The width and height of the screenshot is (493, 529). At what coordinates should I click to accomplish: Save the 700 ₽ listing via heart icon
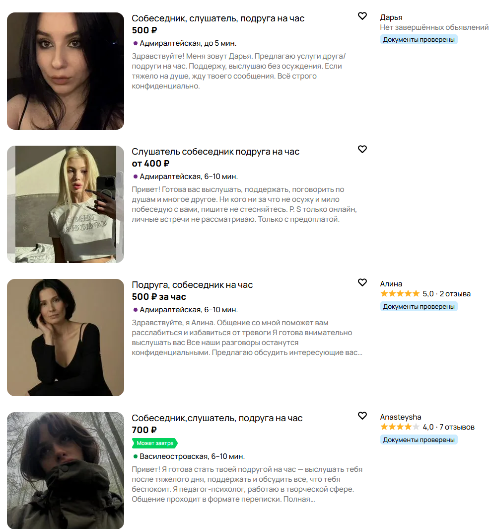(362, 416)
